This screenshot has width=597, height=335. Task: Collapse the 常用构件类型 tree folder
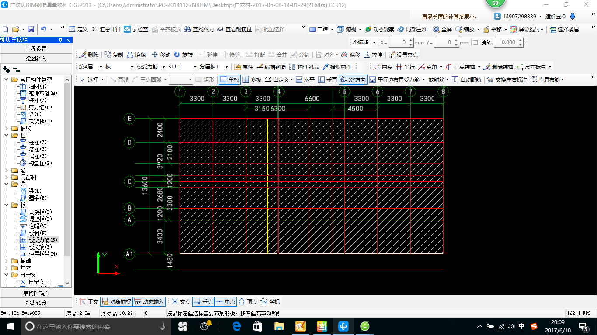pyautogui.click(x=6, y=79)
